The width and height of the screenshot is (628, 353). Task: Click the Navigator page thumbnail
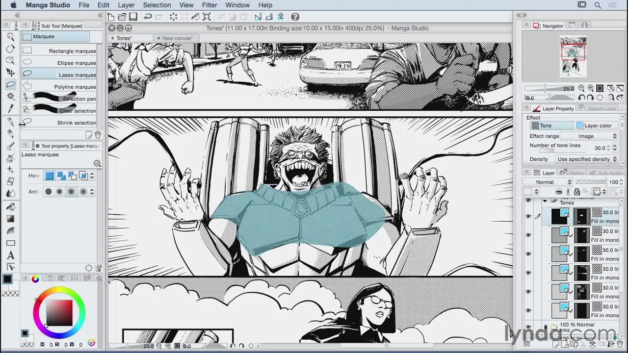[x=573, y=56]
